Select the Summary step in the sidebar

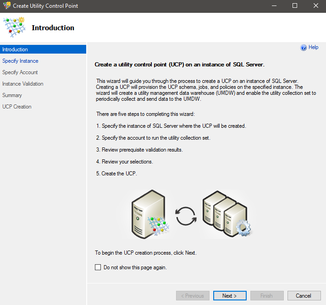pos(12,95)
